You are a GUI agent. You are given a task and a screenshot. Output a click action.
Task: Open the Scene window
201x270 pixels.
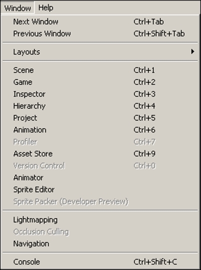(x=100, y=70)
